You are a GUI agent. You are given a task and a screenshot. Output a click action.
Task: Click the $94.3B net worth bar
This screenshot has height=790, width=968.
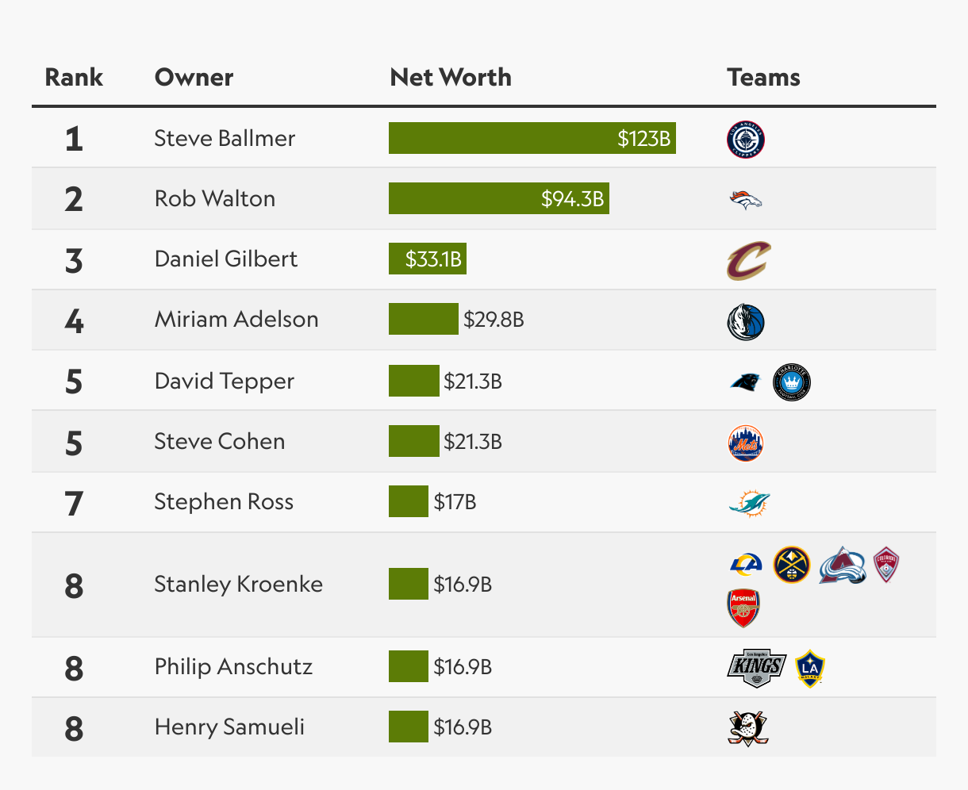[499, 198]
